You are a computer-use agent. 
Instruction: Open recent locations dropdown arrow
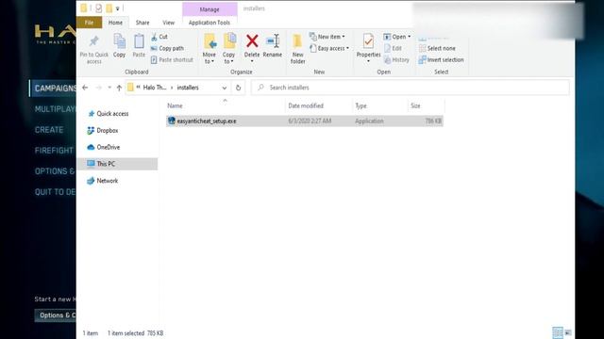click(109, 88)
